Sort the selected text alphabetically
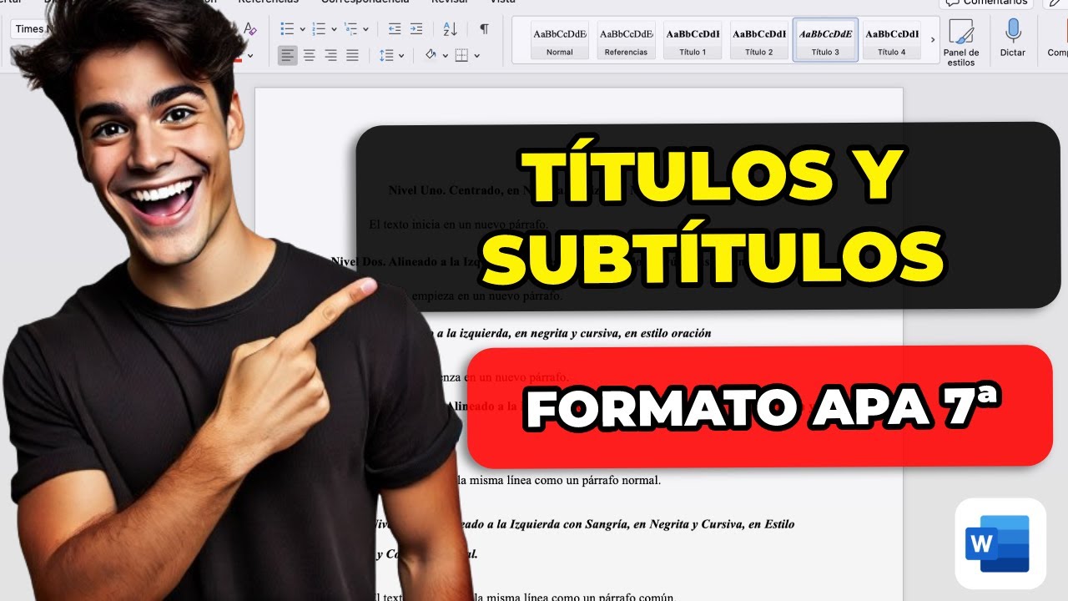 pyautogui.click(x=450, y=29)
